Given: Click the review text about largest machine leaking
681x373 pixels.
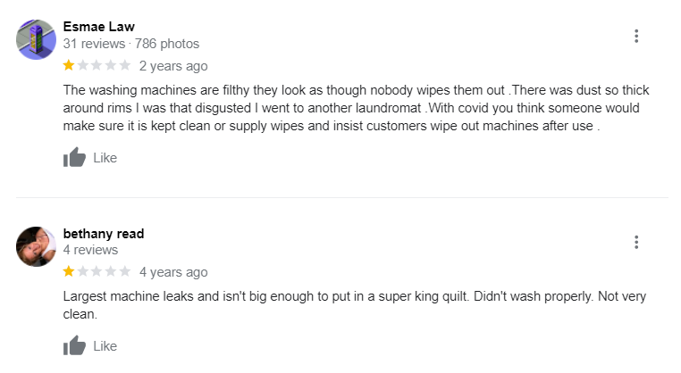Looking at the screenshot, I should [355, 305].
